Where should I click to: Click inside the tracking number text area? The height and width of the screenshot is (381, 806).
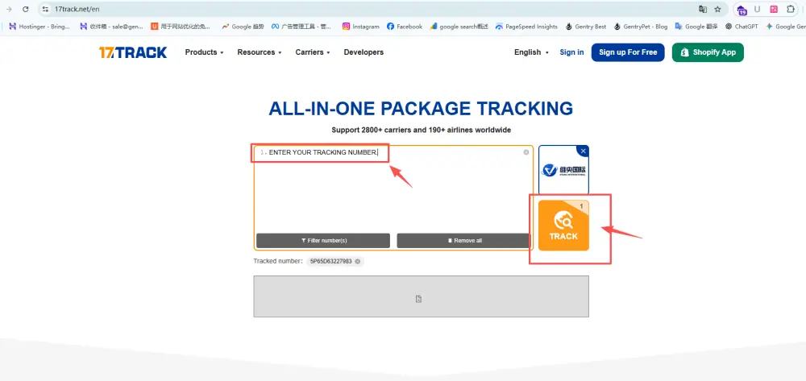pos(393,193)
